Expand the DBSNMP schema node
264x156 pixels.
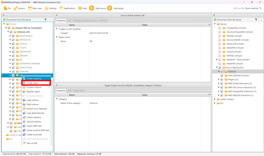(x=10, y=56)
